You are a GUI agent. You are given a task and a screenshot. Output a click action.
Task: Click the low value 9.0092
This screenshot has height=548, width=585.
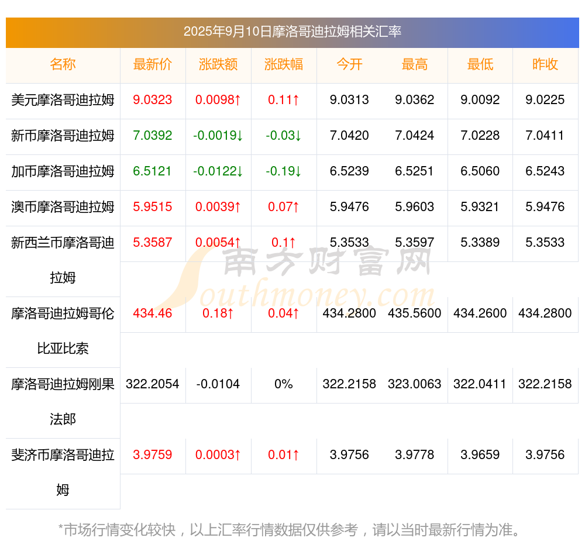(480, 100)
